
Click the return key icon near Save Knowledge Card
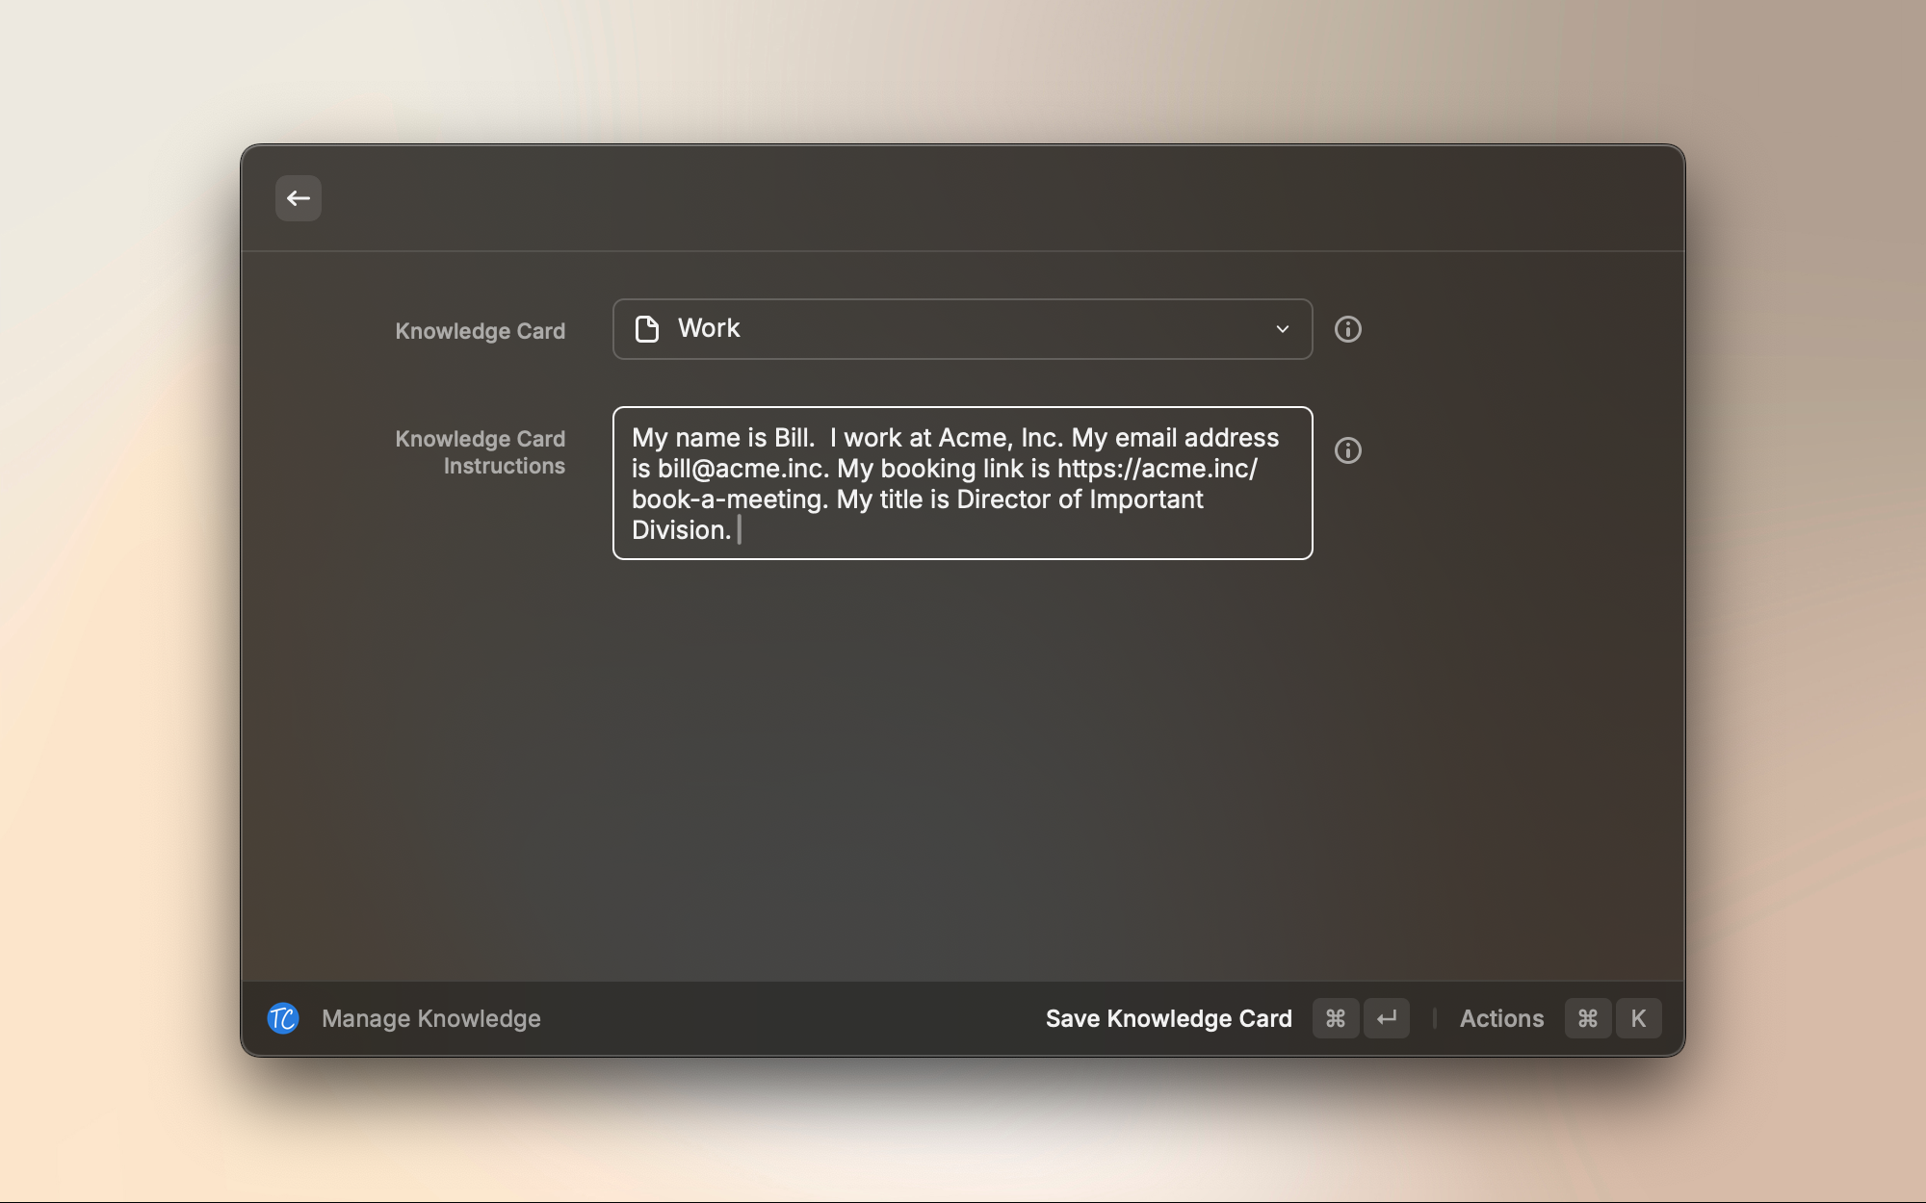click(1387, 1018)
